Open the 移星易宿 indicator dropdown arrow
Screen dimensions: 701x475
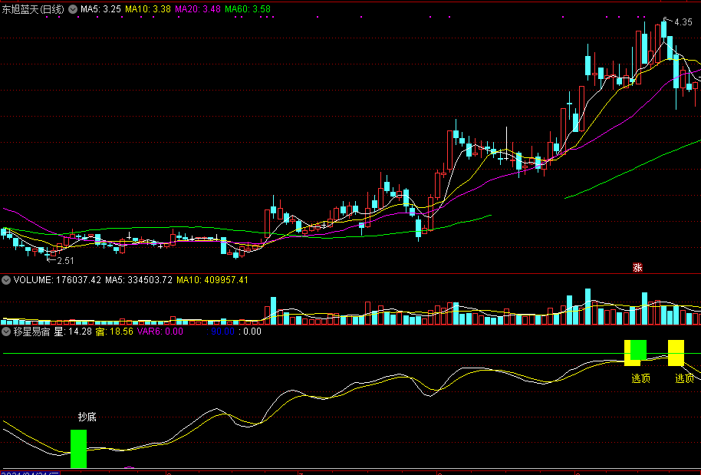click(6, 332)
